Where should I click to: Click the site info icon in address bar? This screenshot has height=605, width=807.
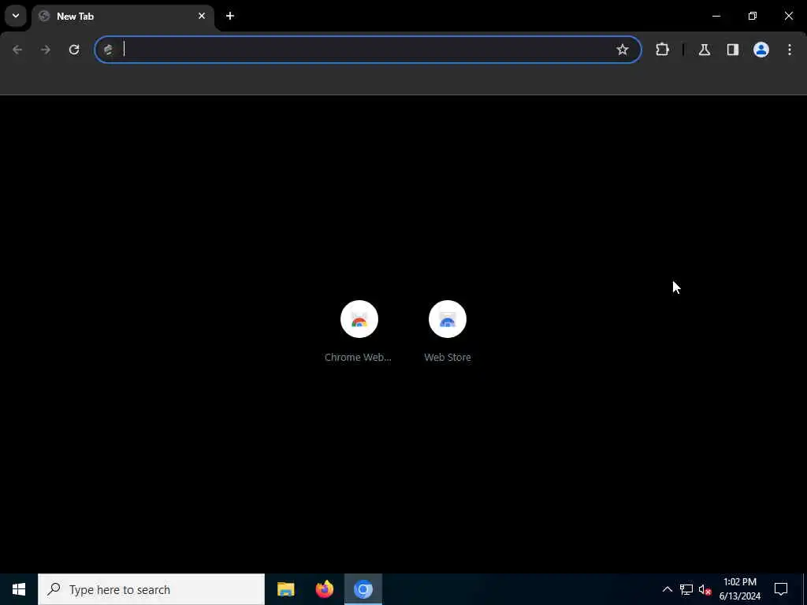coord(108,50)
